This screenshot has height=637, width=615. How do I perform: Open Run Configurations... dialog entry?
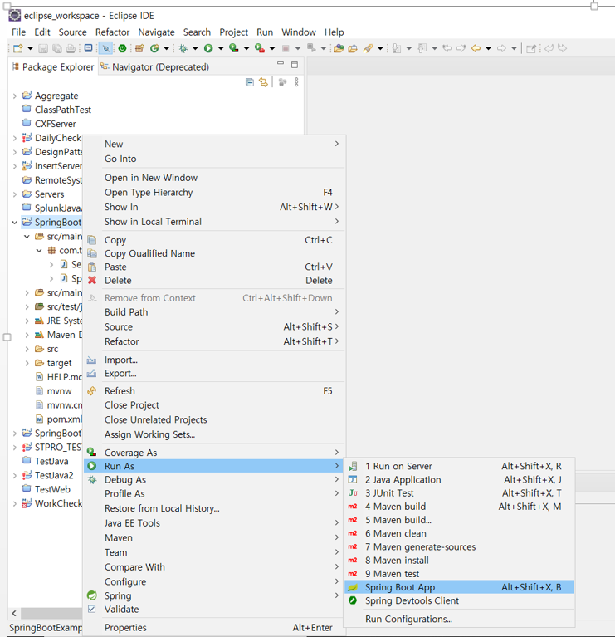[459, 619]
